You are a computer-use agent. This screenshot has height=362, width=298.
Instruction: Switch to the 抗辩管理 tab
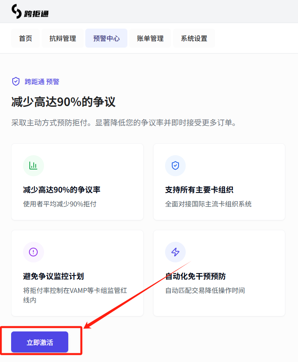[63, 38]
